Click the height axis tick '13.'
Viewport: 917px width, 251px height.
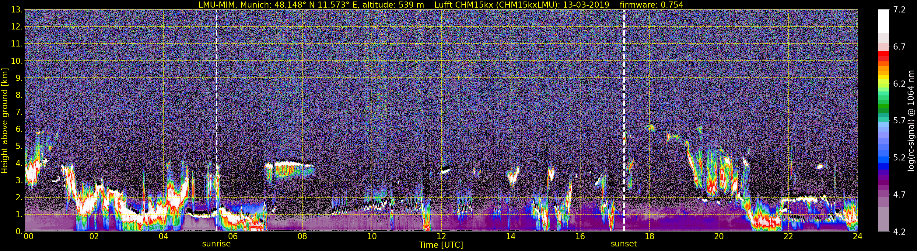[x=17, y=10]
